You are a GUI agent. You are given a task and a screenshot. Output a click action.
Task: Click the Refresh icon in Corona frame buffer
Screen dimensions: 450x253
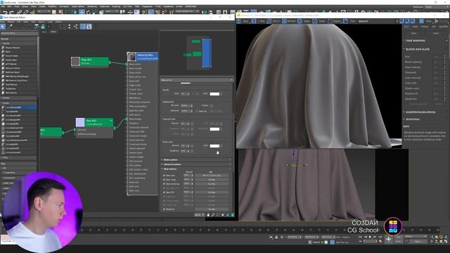[284, 21]
